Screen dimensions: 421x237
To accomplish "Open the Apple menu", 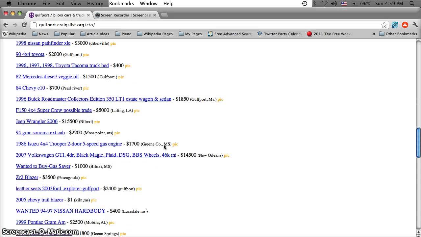I will coord(9,4).
